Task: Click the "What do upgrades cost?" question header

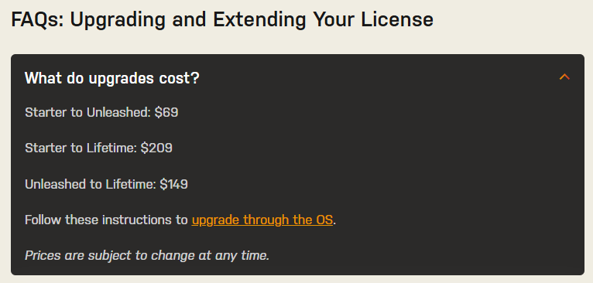Action: pos(112,78)
